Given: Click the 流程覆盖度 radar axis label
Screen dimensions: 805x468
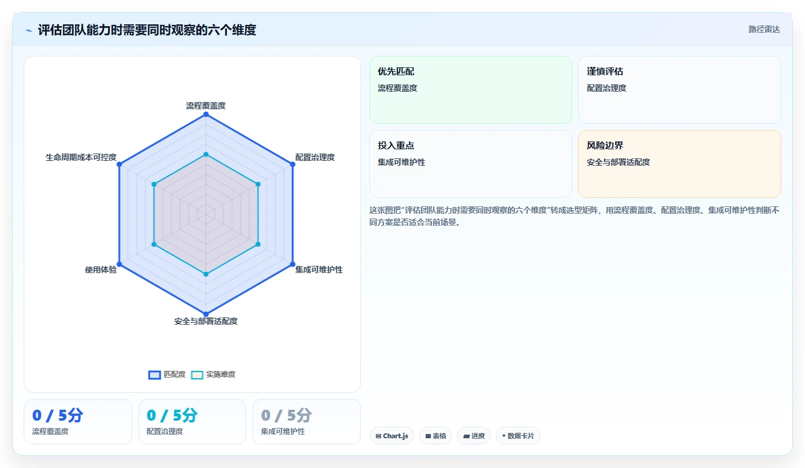Looking at the screenshot, I should [206, 106].
